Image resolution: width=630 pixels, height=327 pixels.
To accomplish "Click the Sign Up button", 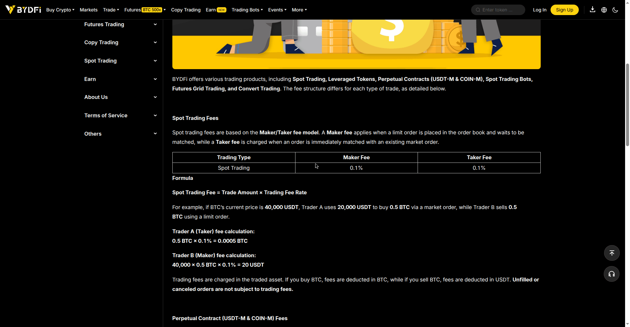I will pyautogui.click(x=565, y=10).
